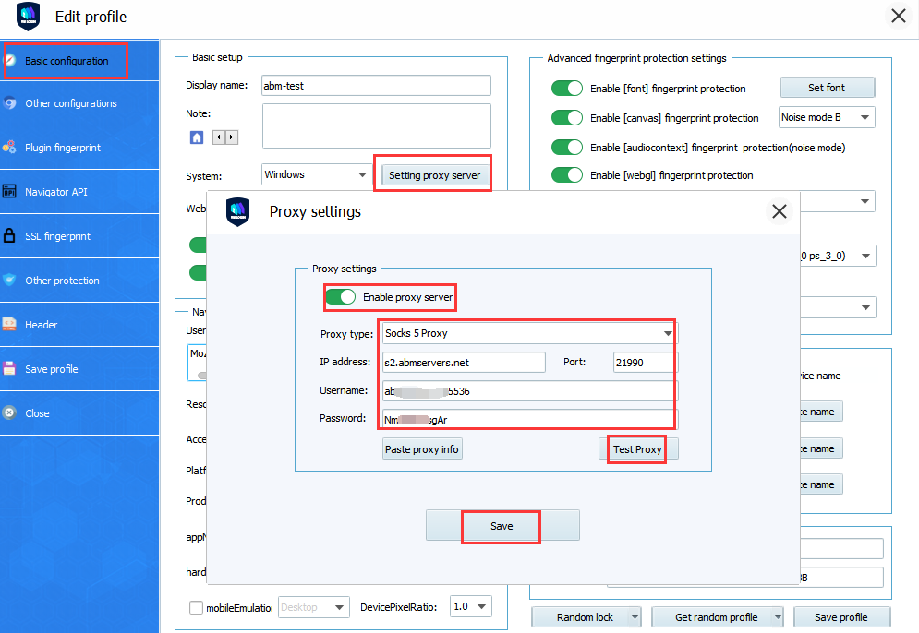Check the mobileEmulation checkbox
Viewport: 919px width, 633px height.
(196, 607)
